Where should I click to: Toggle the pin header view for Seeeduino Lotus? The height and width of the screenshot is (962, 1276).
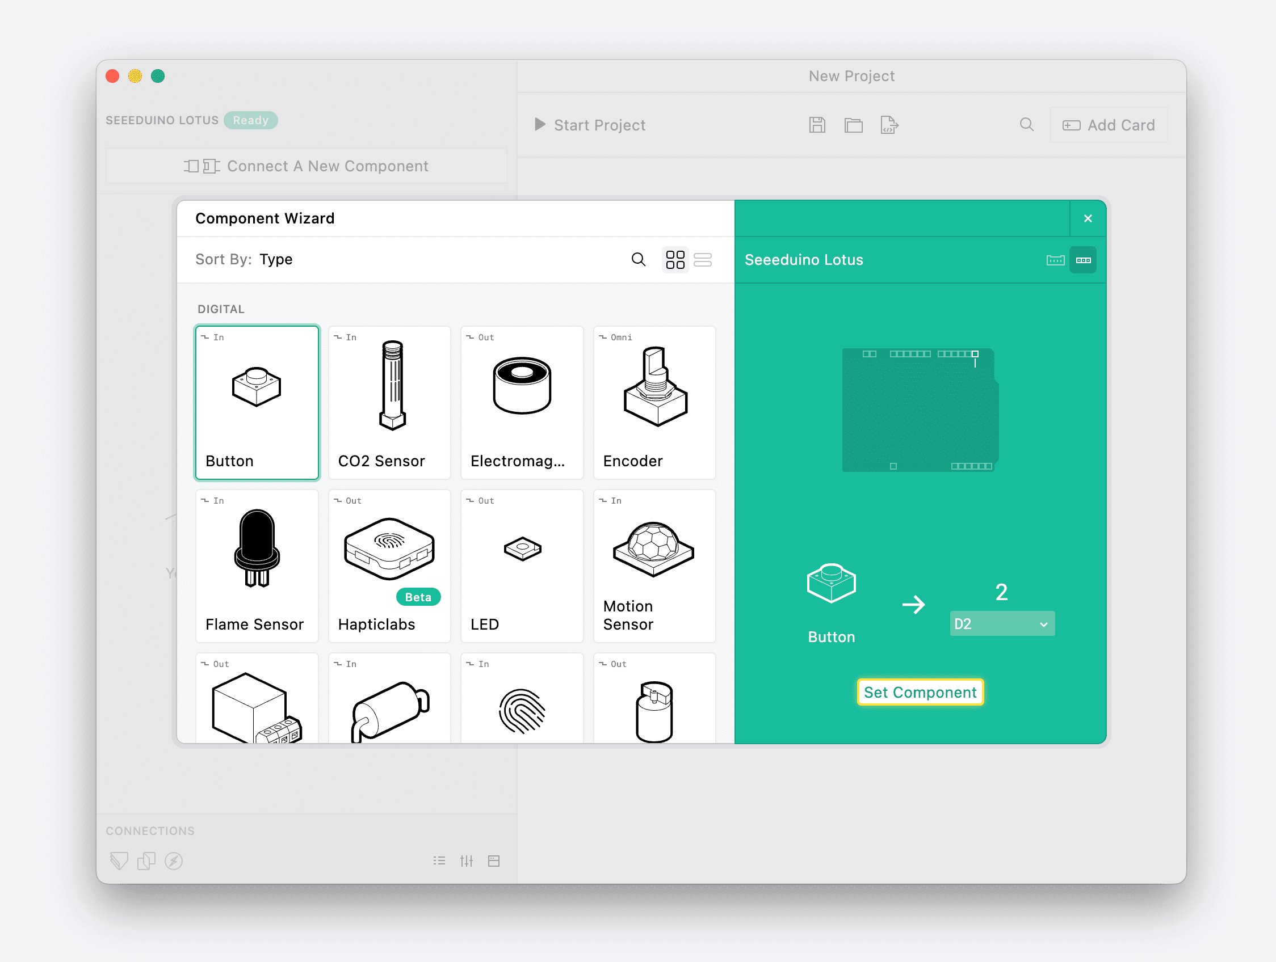[1084, 260]
